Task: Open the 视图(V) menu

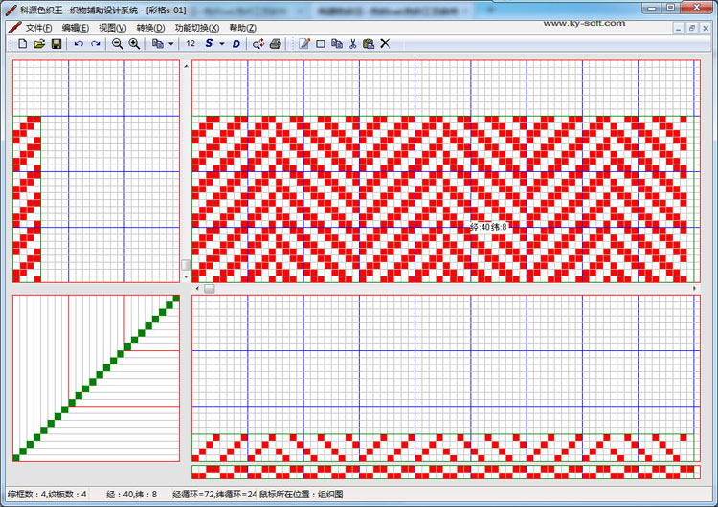Action: [x=113, y=28]
